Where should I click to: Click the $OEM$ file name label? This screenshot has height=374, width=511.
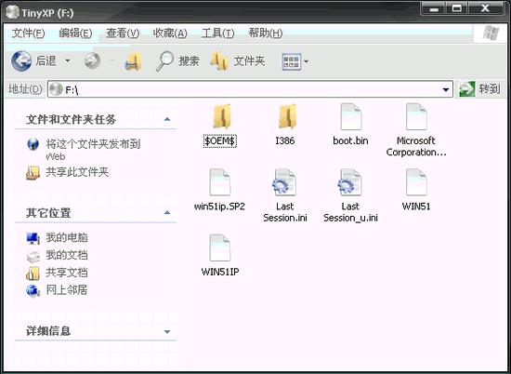[220, 141]
